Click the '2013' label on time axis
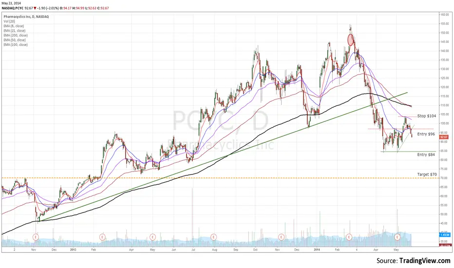Image resolution: width=454 pixels, height=268 pixels. click(x=73, y=249)
